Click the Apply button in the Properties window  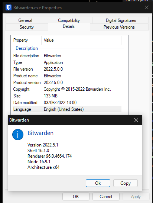pos(136,197)
